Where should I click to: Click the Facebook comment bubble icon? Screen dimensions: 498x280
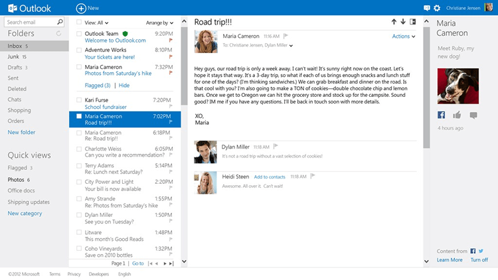tap(473, 115)
